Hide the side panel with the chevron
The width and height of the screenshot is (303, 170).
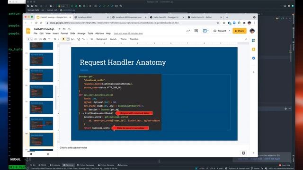(x=253, y=153)
